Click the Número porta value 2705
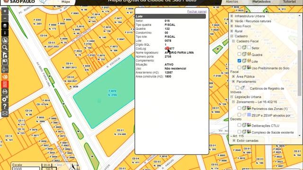303x170 pixels. (168, 57)
